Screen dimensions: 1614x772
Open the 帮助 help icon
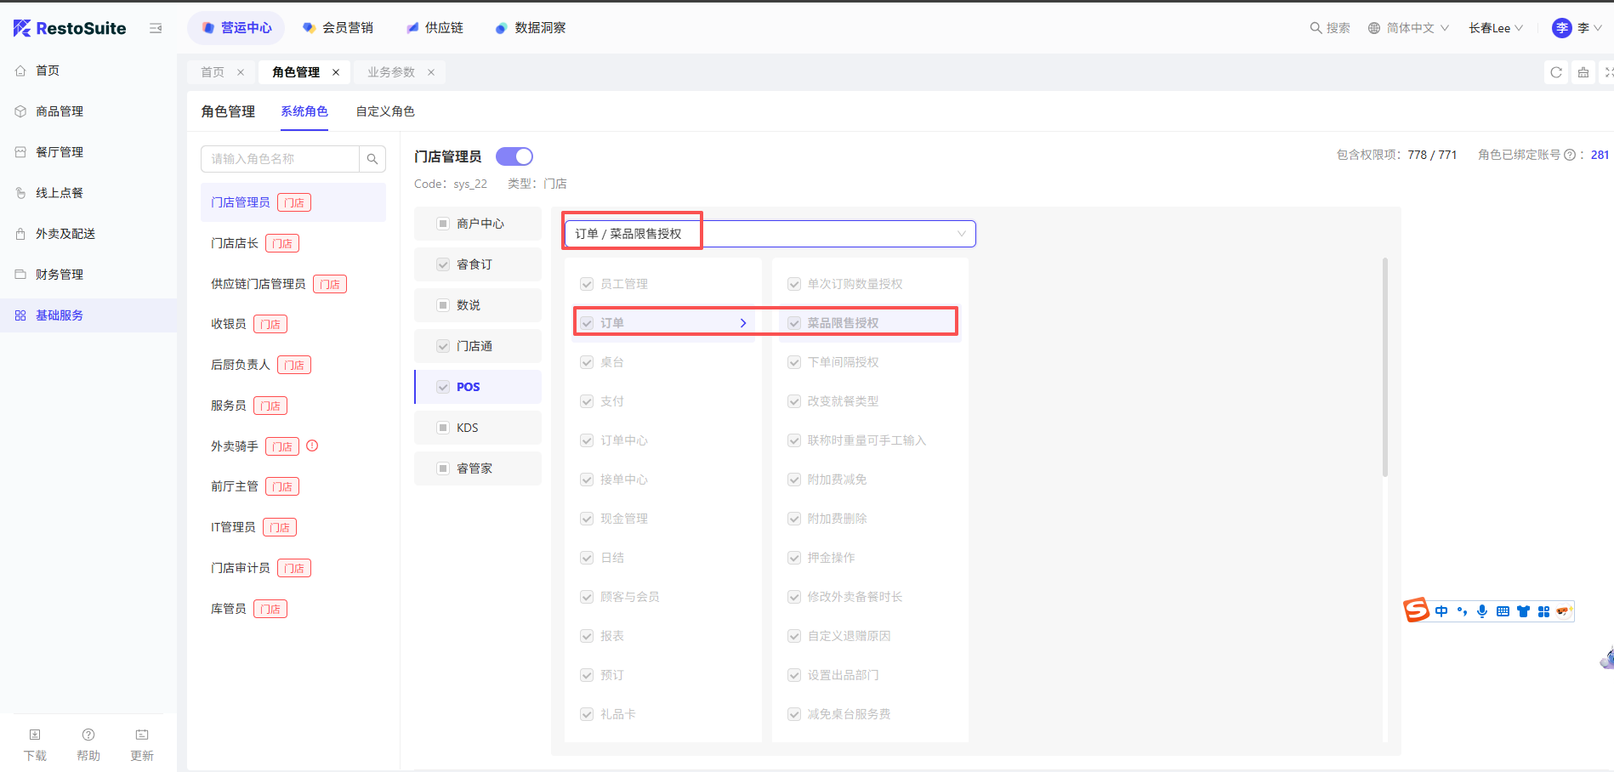pyautogui.click(x=88, y=735)
